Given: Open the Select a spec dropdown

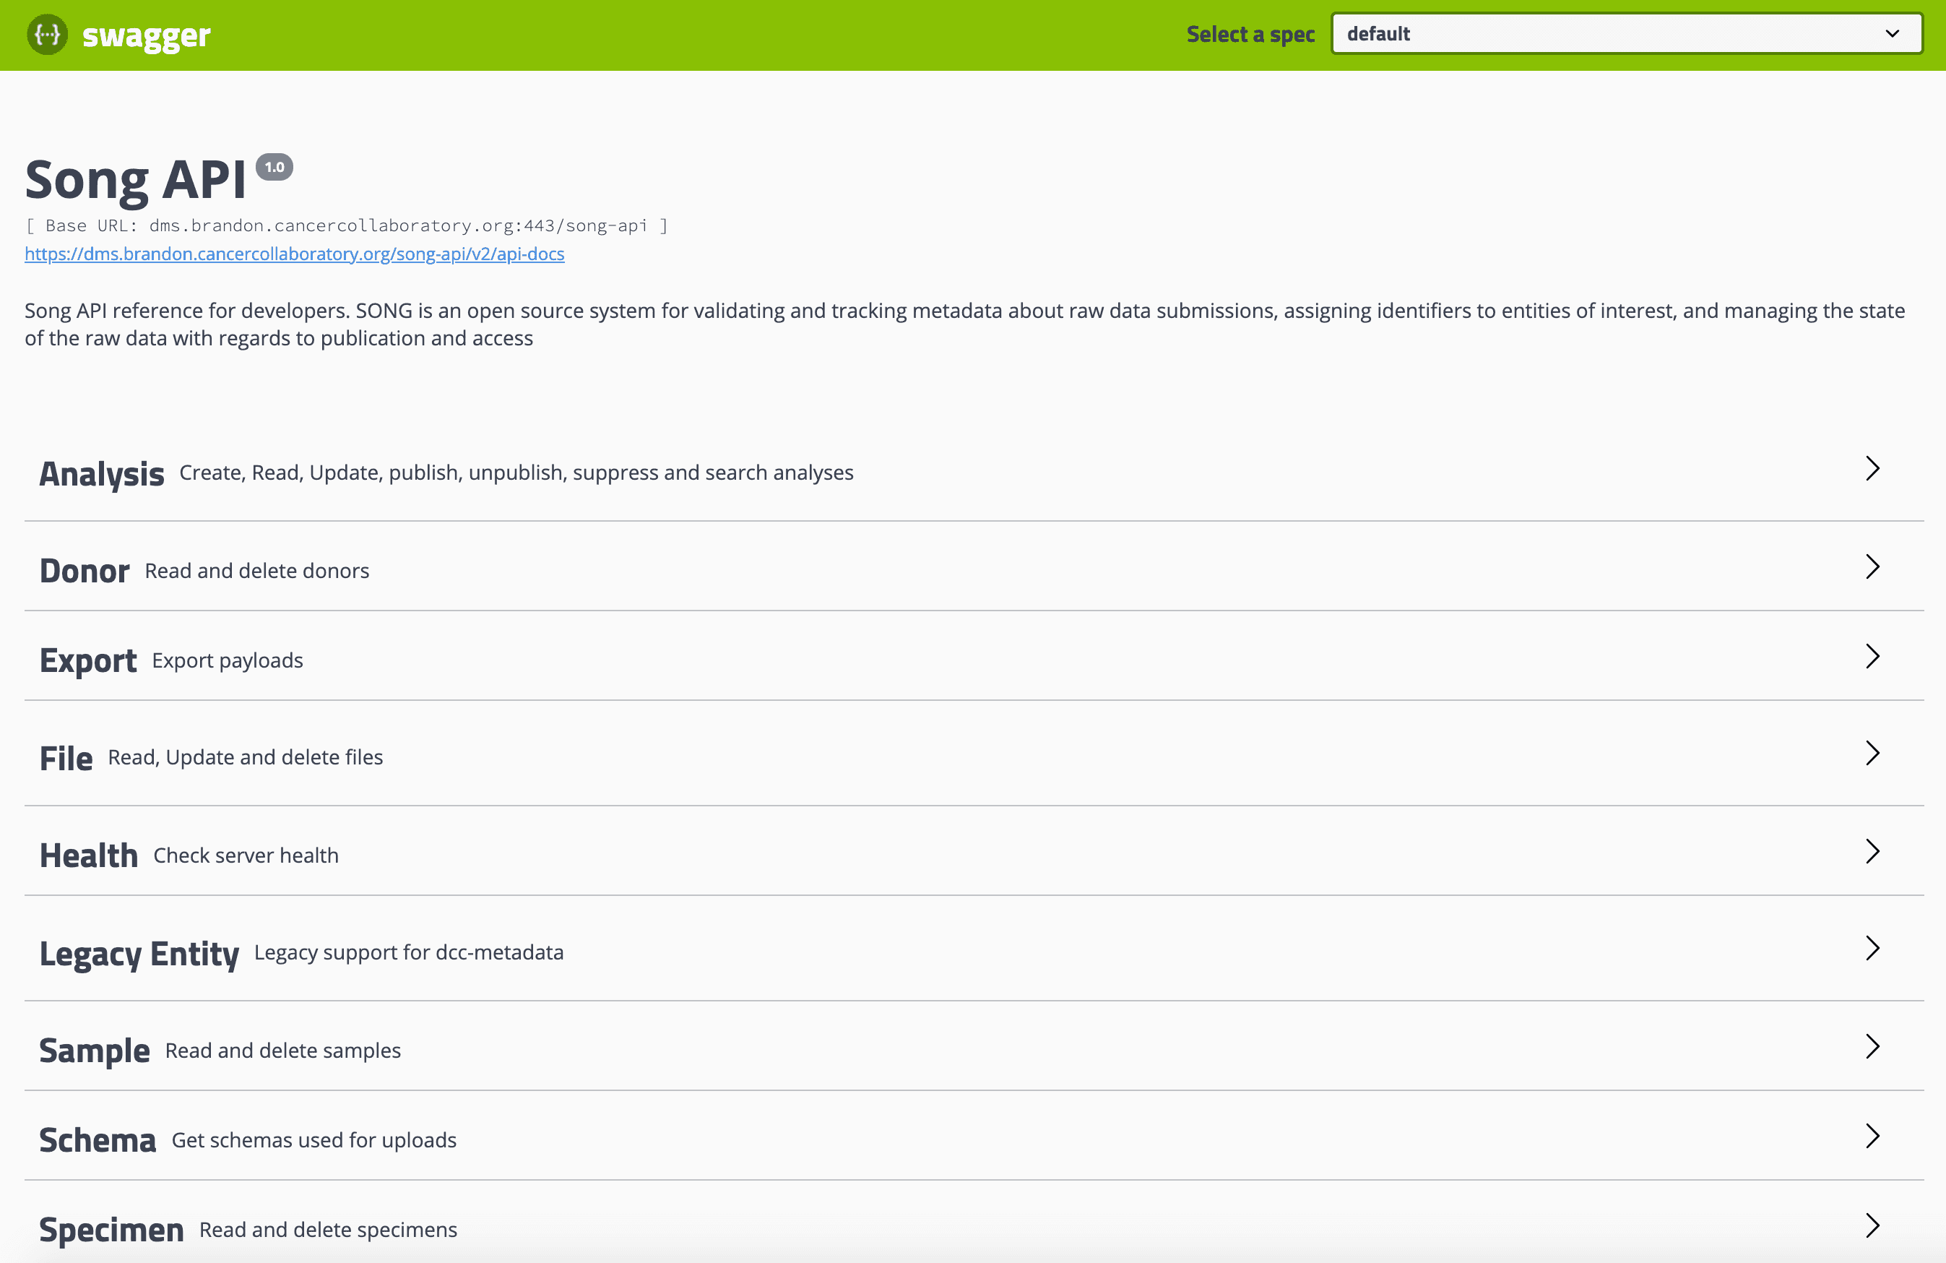Looking at the screenshot, I should coord(1626,33).
